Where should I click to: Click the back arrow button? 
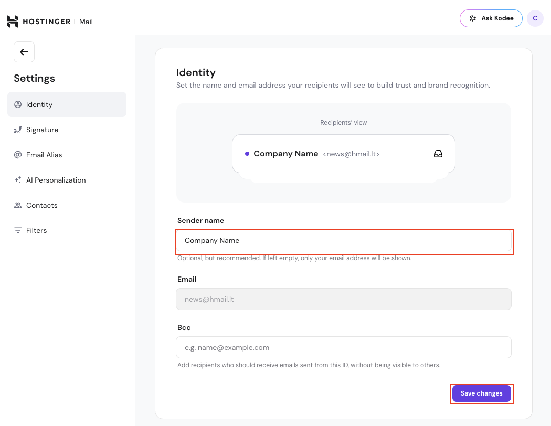tap(24, 52)
